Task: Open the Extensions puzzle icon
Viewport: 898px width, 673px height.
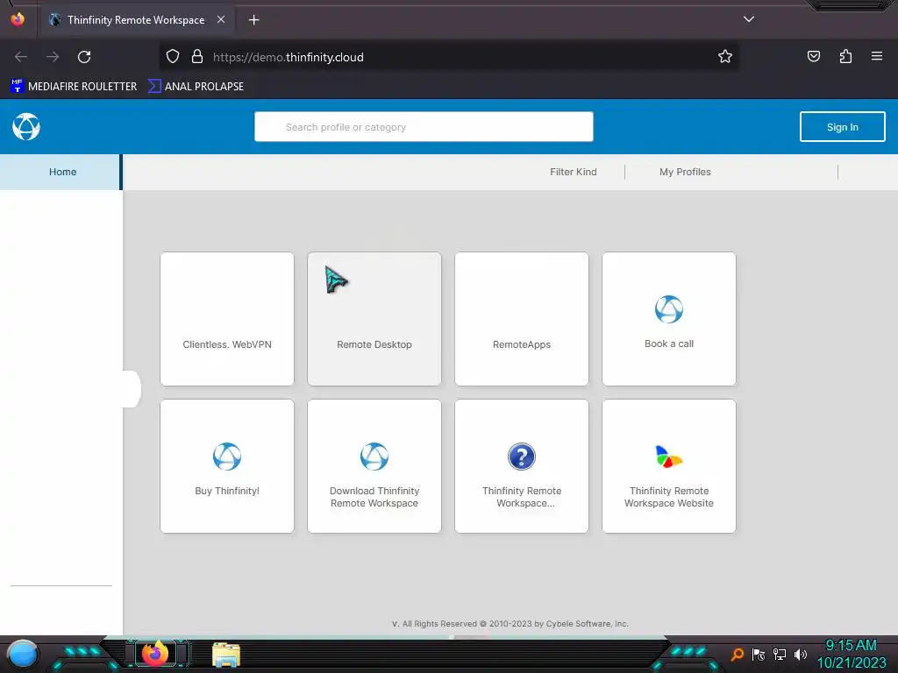Action: pyautogui.click(x=845, y=56)
